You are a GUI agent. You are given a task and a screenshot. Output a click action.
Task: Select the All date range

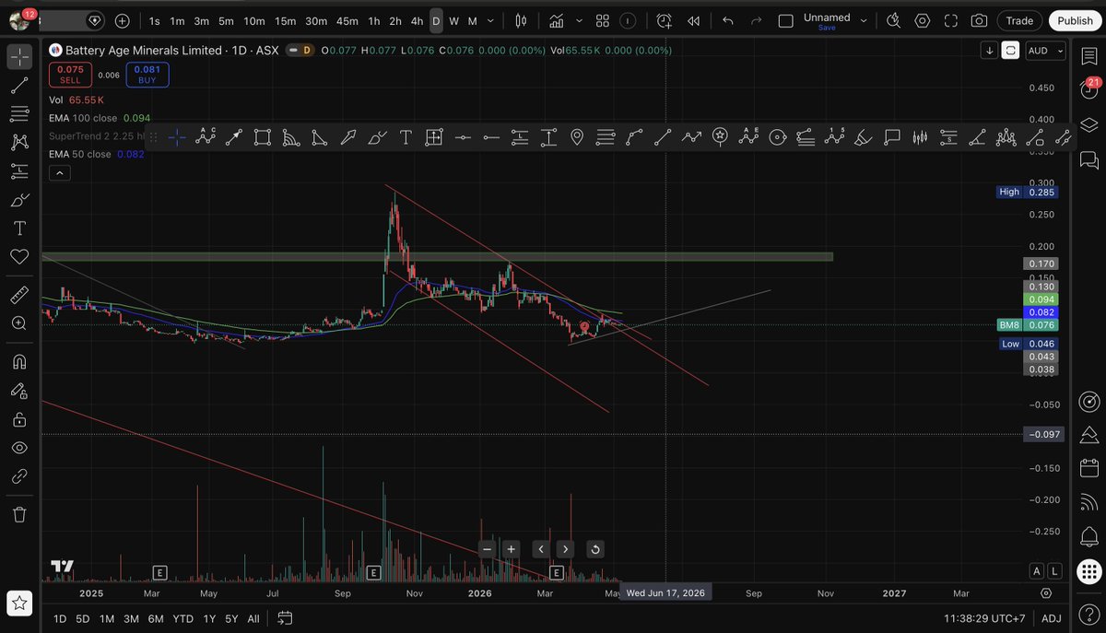(253, 618)
